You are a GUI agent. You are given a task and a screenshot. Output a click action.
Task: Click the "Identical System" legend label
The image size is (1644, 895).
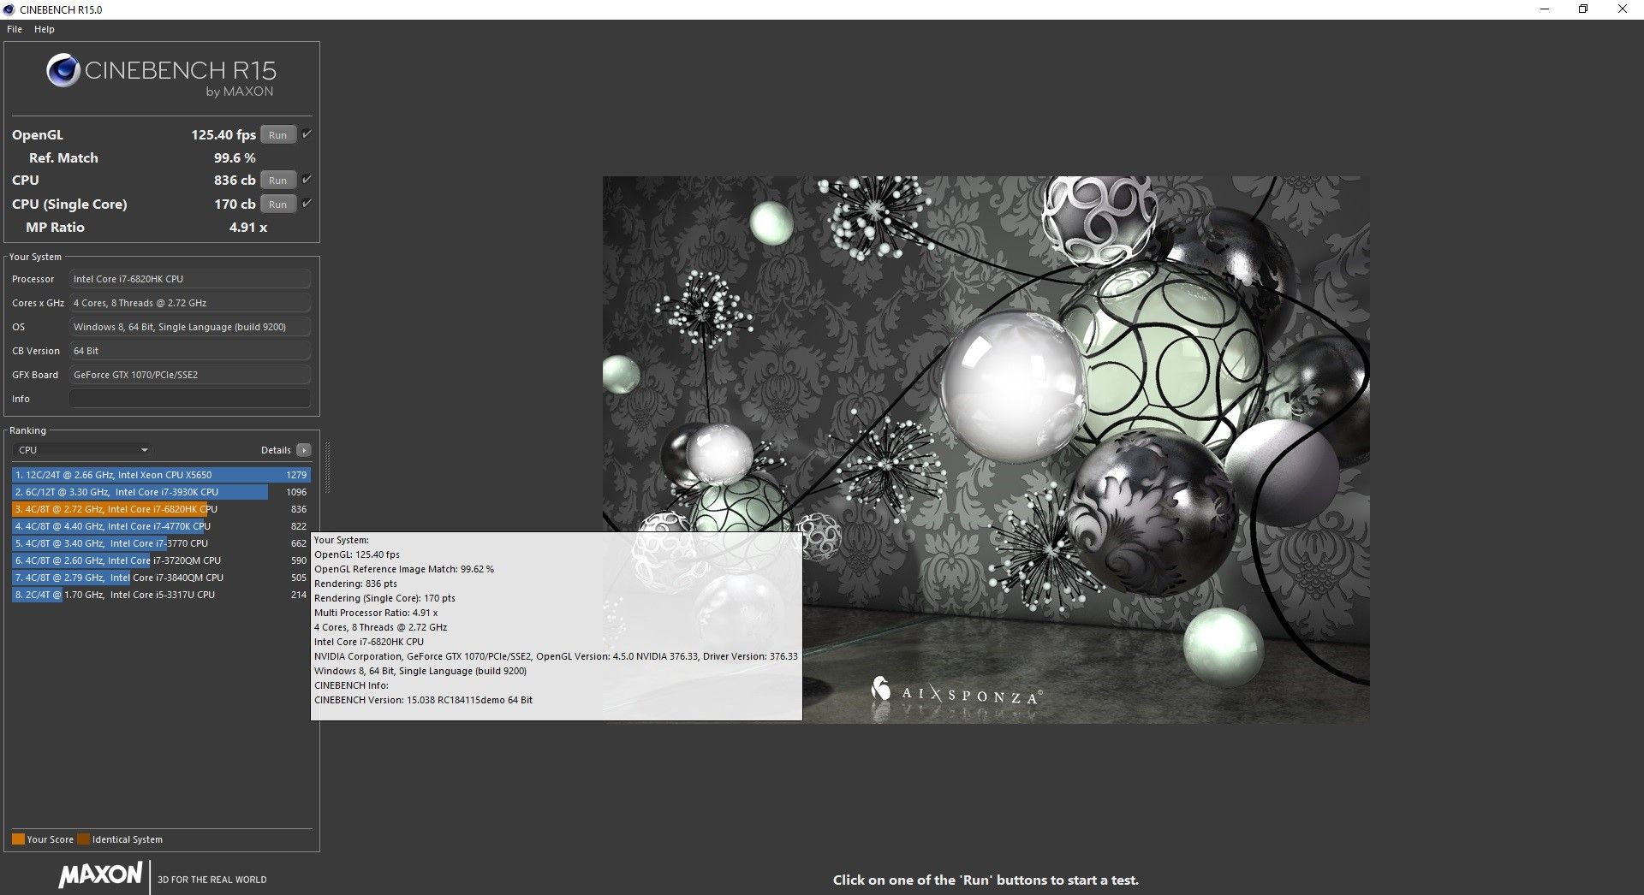pyautogui.click(x=128, y=839)
